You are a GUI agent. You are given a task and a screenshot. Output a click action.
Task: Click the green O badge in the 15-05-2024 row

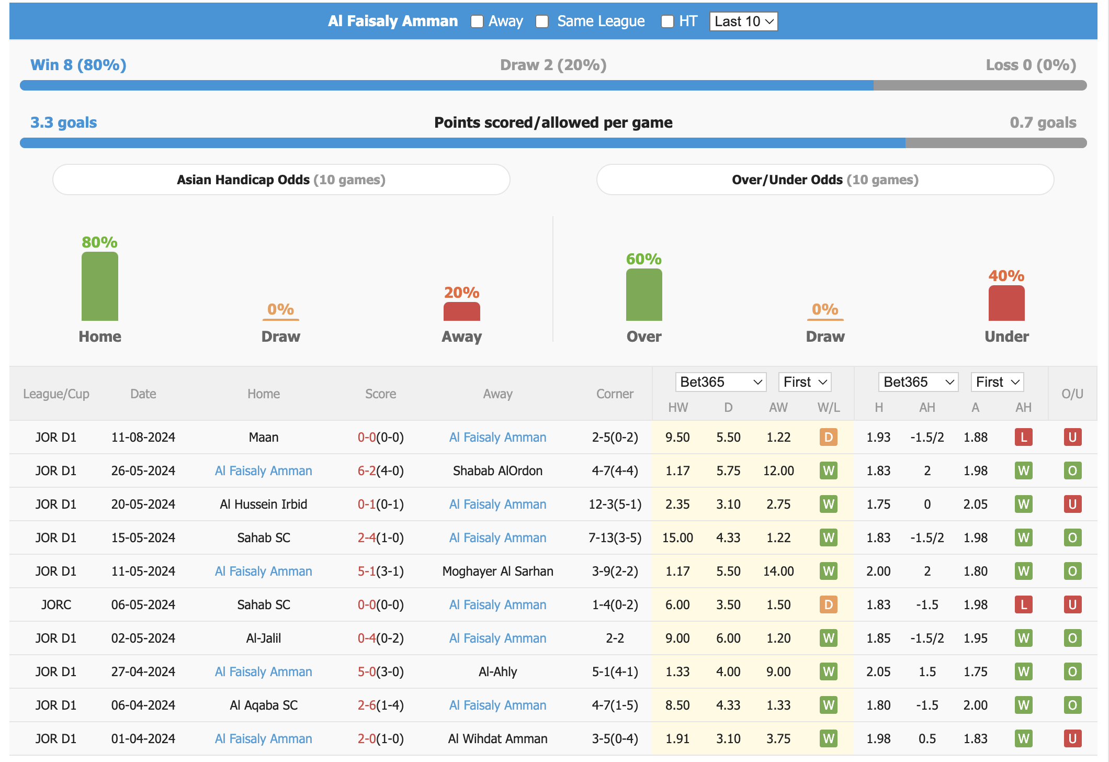tap(1072, 537)
